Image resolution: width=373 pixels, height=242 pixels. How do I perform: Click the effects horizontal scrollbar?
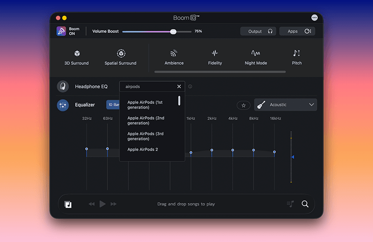click(x=220, y=72)
